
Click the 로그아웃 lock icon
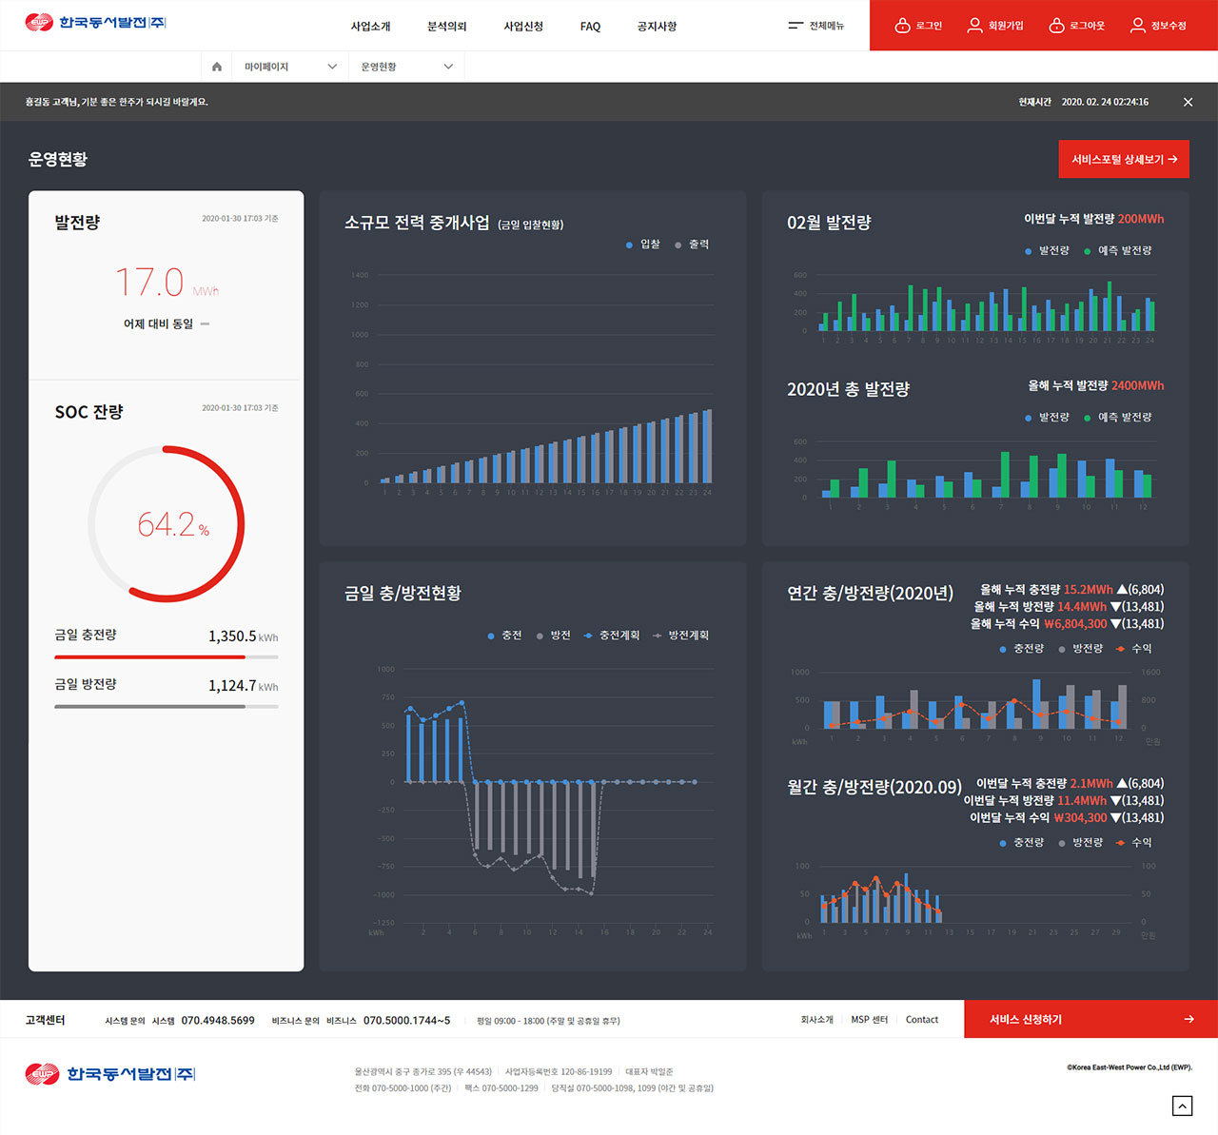click(x=1056, y=26)
